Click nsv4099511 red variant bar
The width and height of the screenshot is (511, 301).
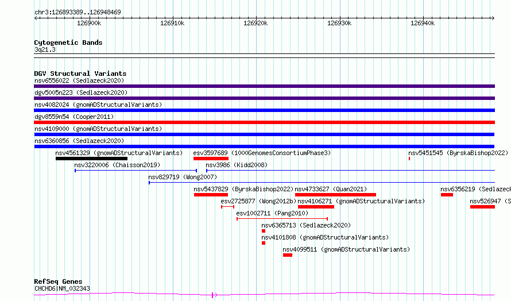[x=288, y=255]
